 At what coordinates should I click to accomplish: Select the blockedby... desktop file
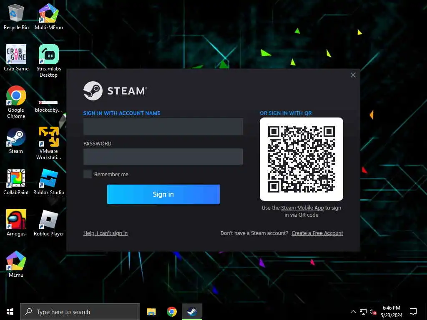(48, 106)
